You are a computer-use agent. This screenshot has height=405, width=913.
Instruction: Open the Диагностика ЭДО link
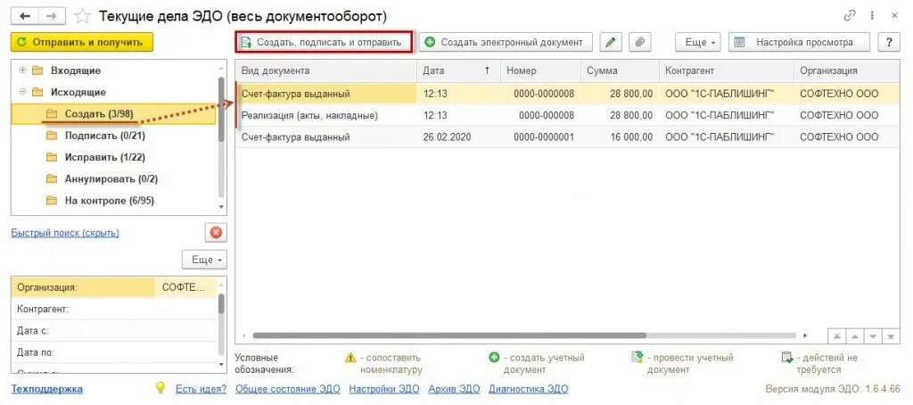[528, 389]
